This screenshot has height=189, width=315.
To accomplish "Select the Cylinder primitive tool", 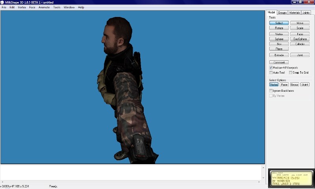I will click(x=300, y=44).
